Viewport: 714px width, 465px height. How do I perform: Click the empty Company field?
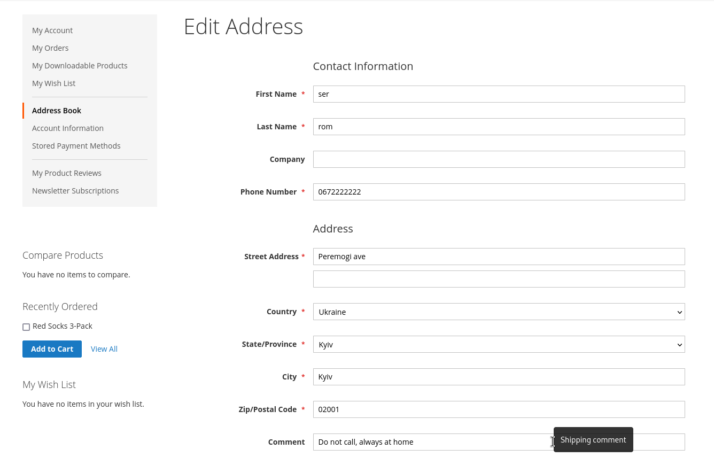(x=498, y=159)
